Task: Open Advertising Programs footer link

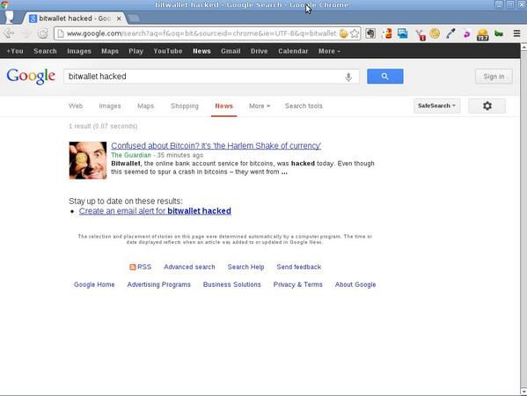Action: pyautogui.click(x=158, y=284)
